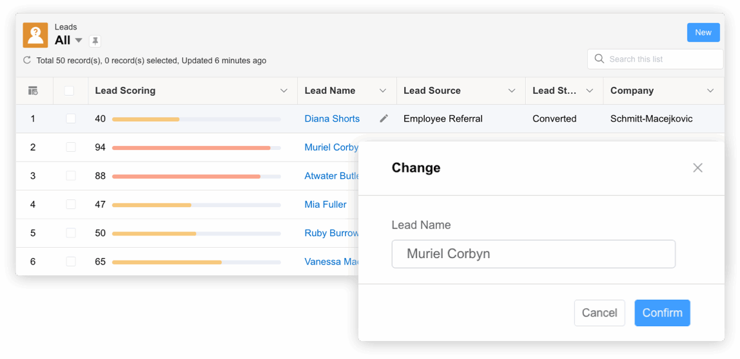
Task: Click the Lead Name text field
Action: click(533, 254)
